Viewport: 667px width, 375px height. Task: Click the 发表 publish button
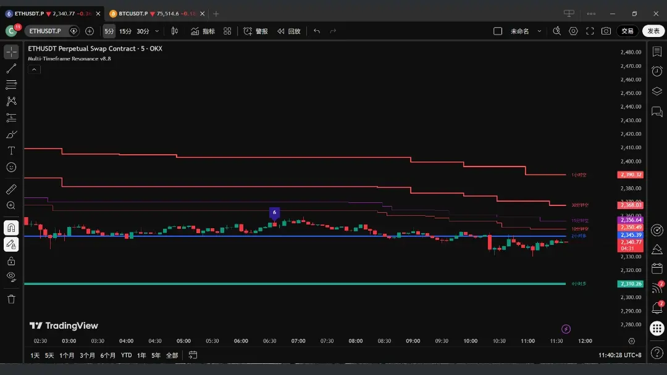[653, 31]
